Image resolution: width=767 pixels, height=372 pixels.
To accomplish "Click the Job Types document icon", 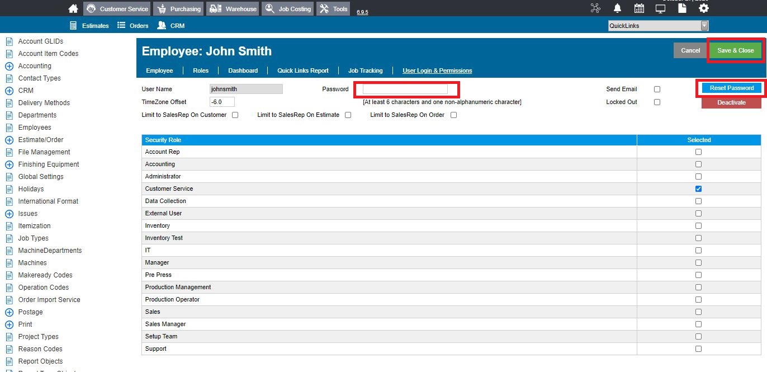I will click(x=9, y=238).
